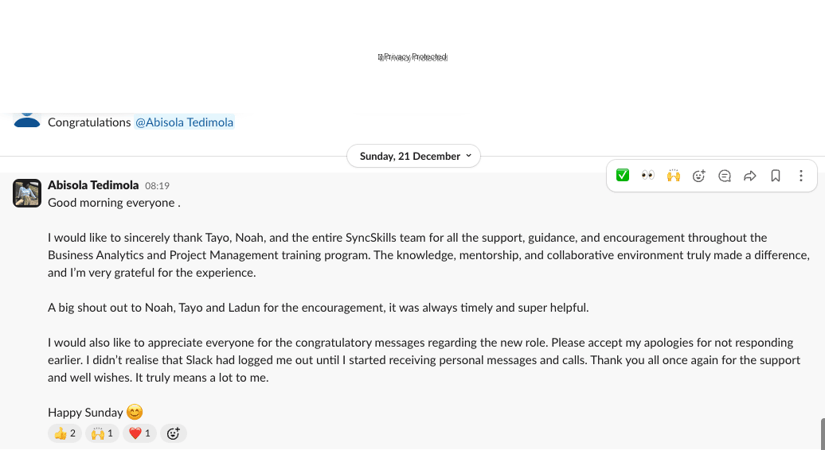
Task: Click the @Abisola Tedimola mention
Action: [x=185, y=122]
